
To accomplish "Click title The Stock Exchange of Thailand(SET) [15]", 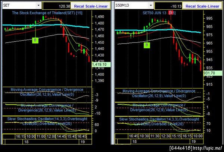I will click(x=47, y=13).
